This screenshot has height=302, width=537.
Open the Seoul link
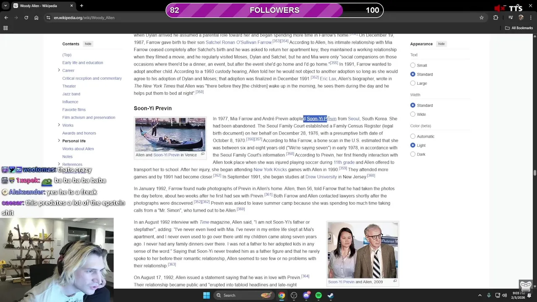click(x=354, y=119)
